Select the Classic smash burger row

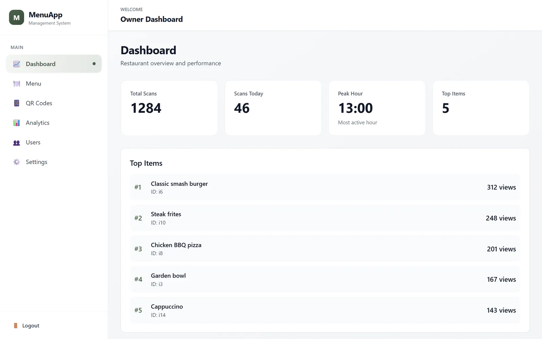[x=325, y=187]
